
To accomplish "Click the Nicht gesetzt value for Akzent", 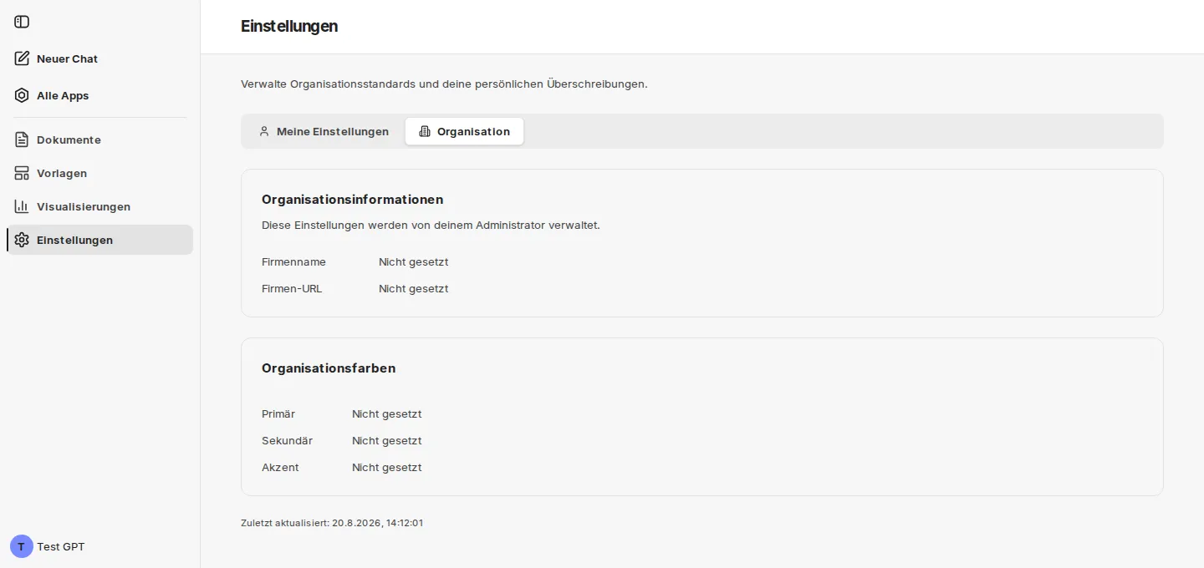I will 386,467.
